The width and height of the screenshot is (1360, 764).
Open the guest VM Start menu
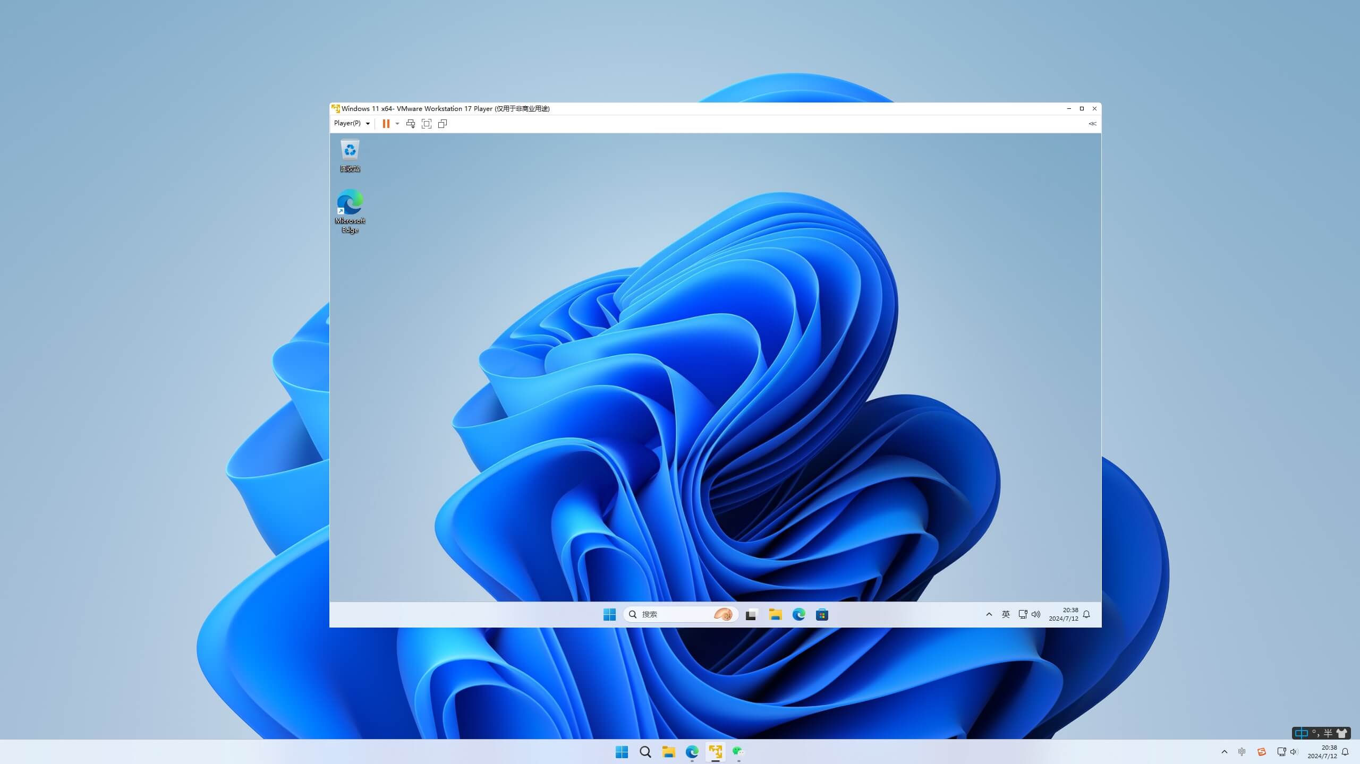coord(609,614)
